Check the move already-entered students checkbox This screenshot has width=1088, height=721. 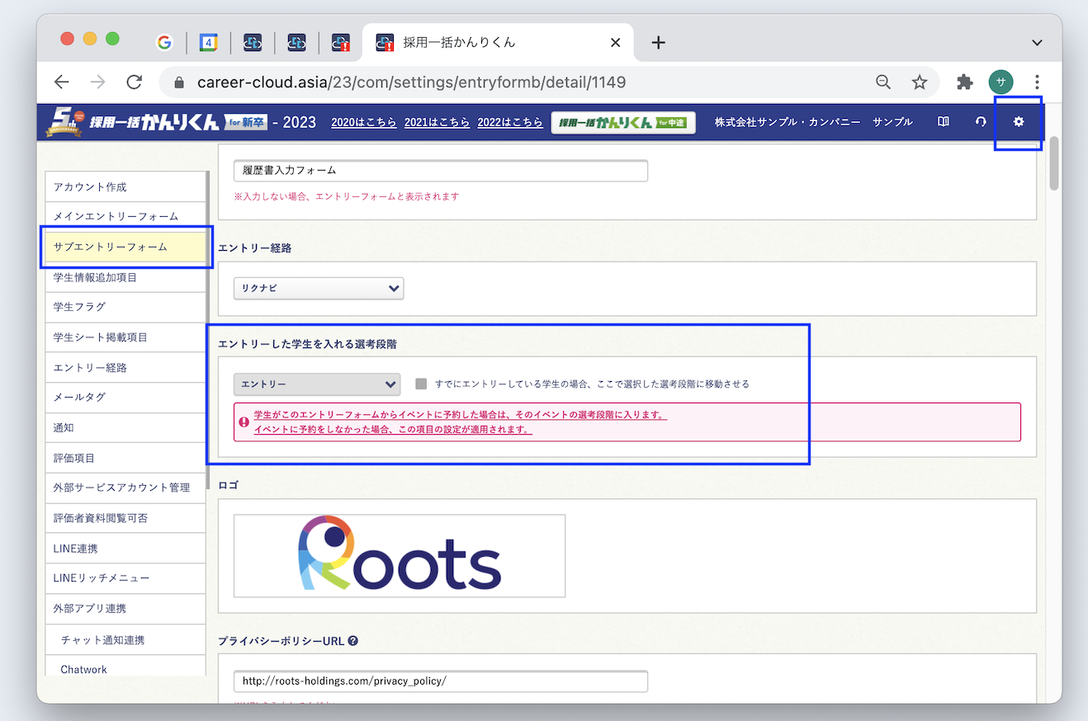click(422, 384)
